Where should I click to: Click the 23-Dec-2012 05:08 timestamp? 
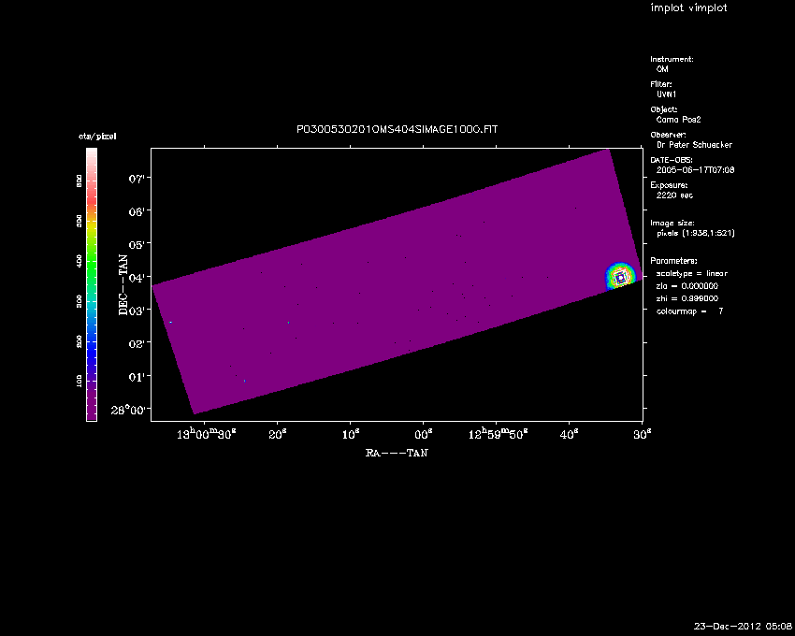tap(743, 625)
